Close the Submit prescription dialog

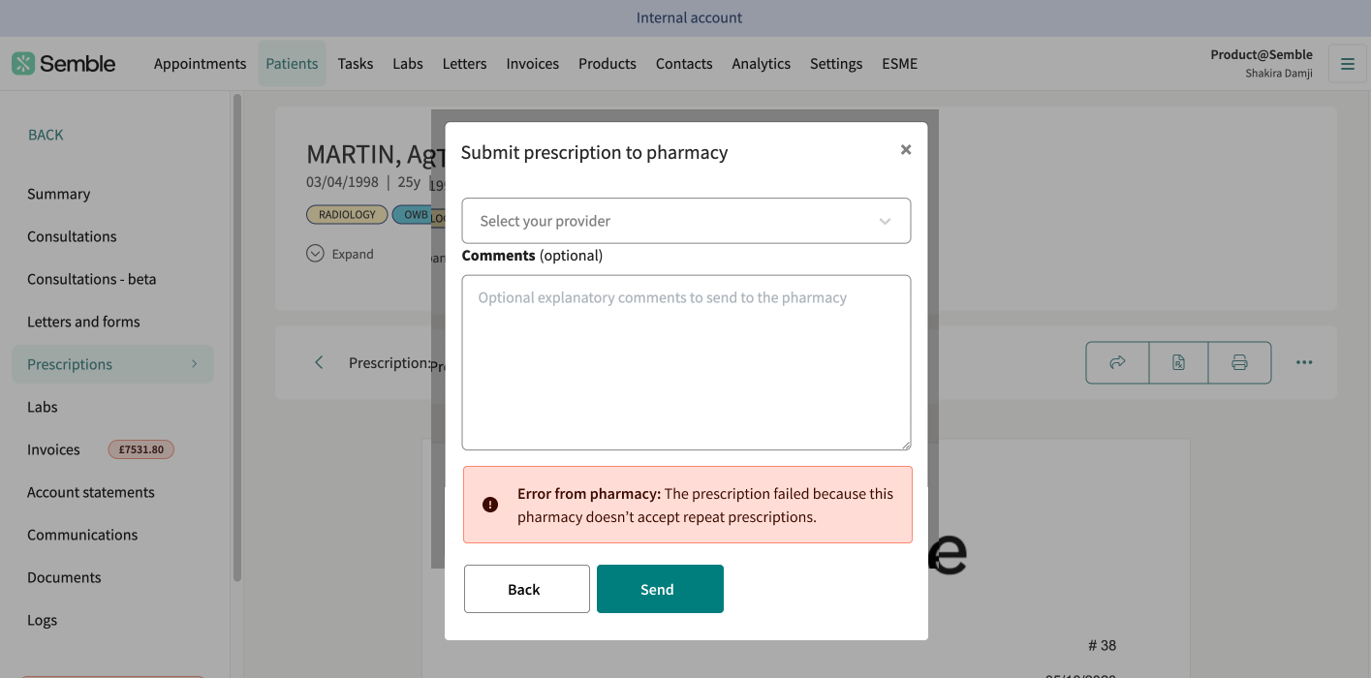(x=906, y=149)
